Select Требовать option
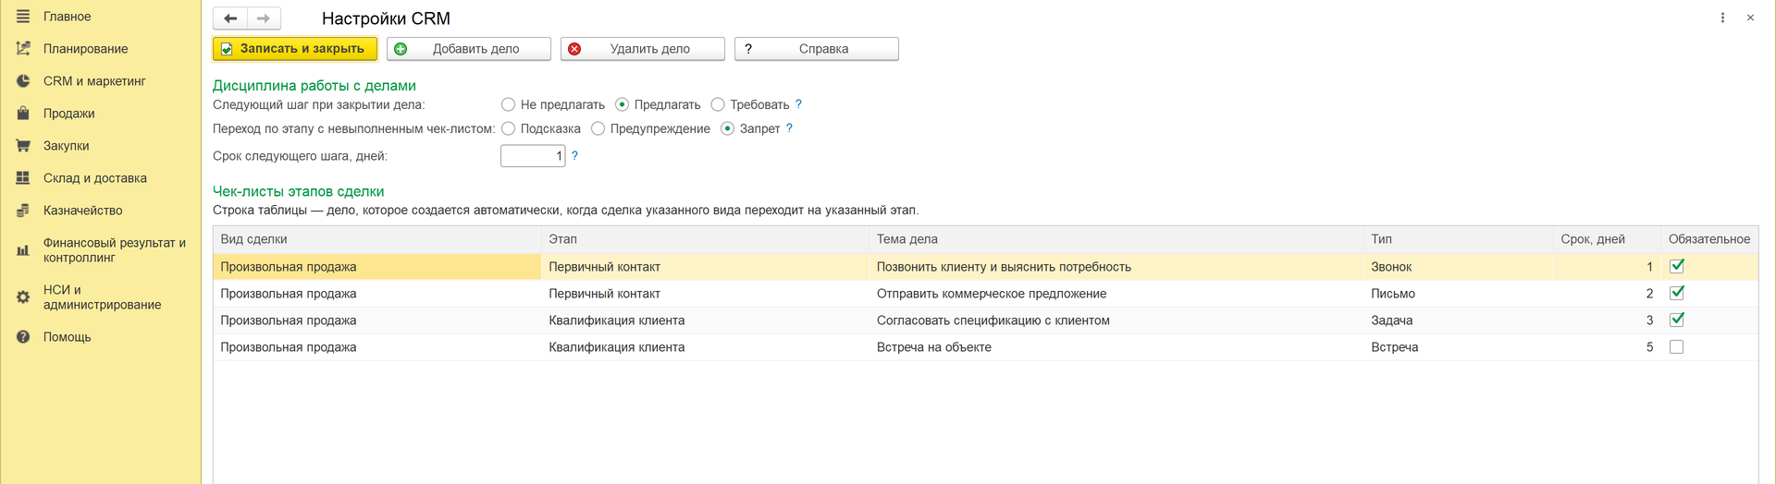The width and height of the screenshot is (1776, 484). (718, 104)
